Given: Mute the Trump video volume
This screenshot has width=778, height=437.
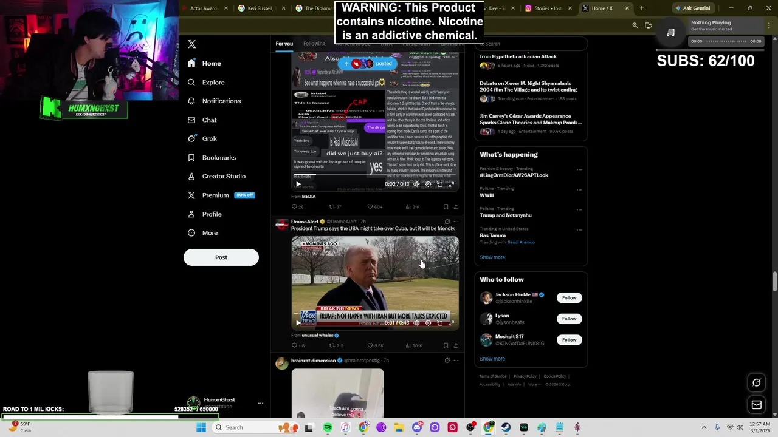Looking at the screenshot, I should coord(416,323).
